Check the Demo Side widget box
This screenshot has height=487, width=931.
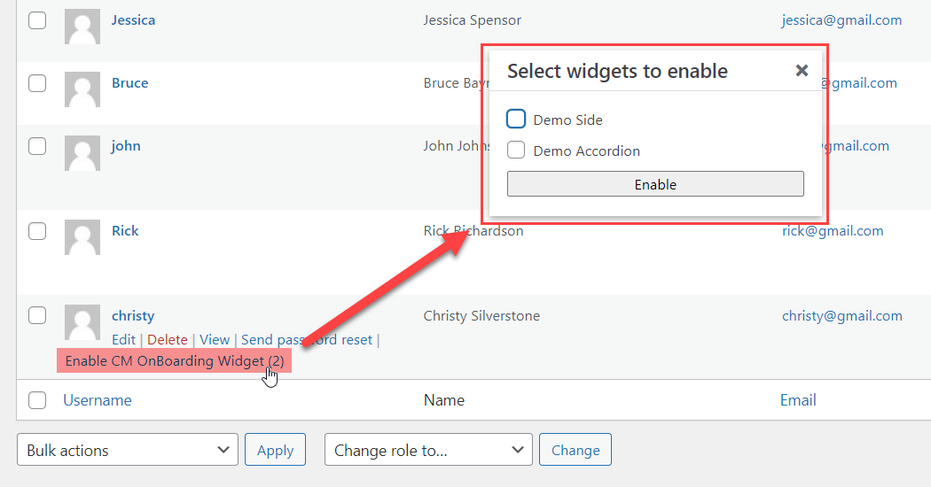(516, 120)
